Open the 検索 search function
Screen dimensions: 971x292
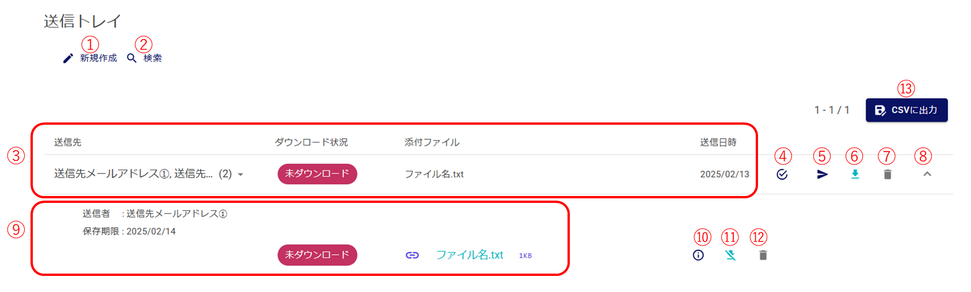[x=144, y=58]
